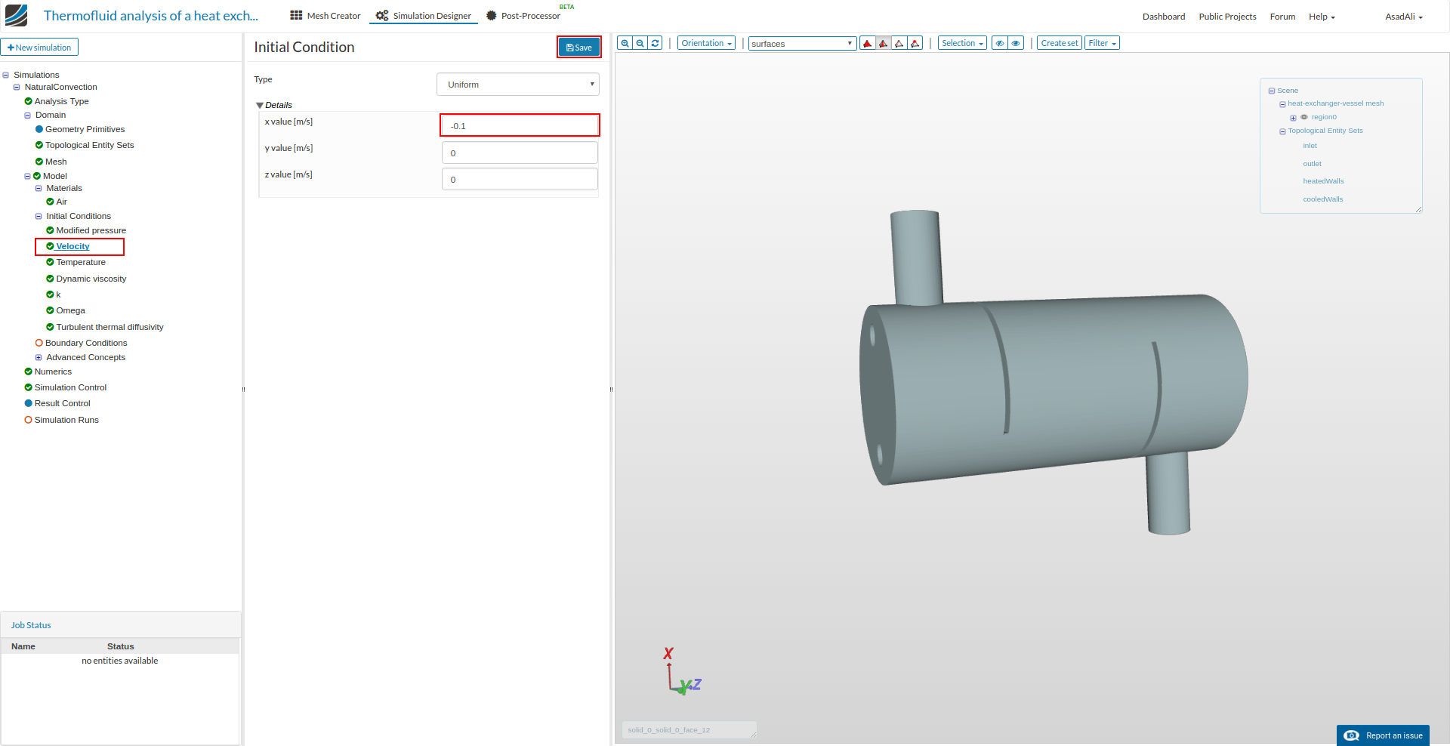Click the Create set button
1450x746 pixels.
coord(1060,43)
